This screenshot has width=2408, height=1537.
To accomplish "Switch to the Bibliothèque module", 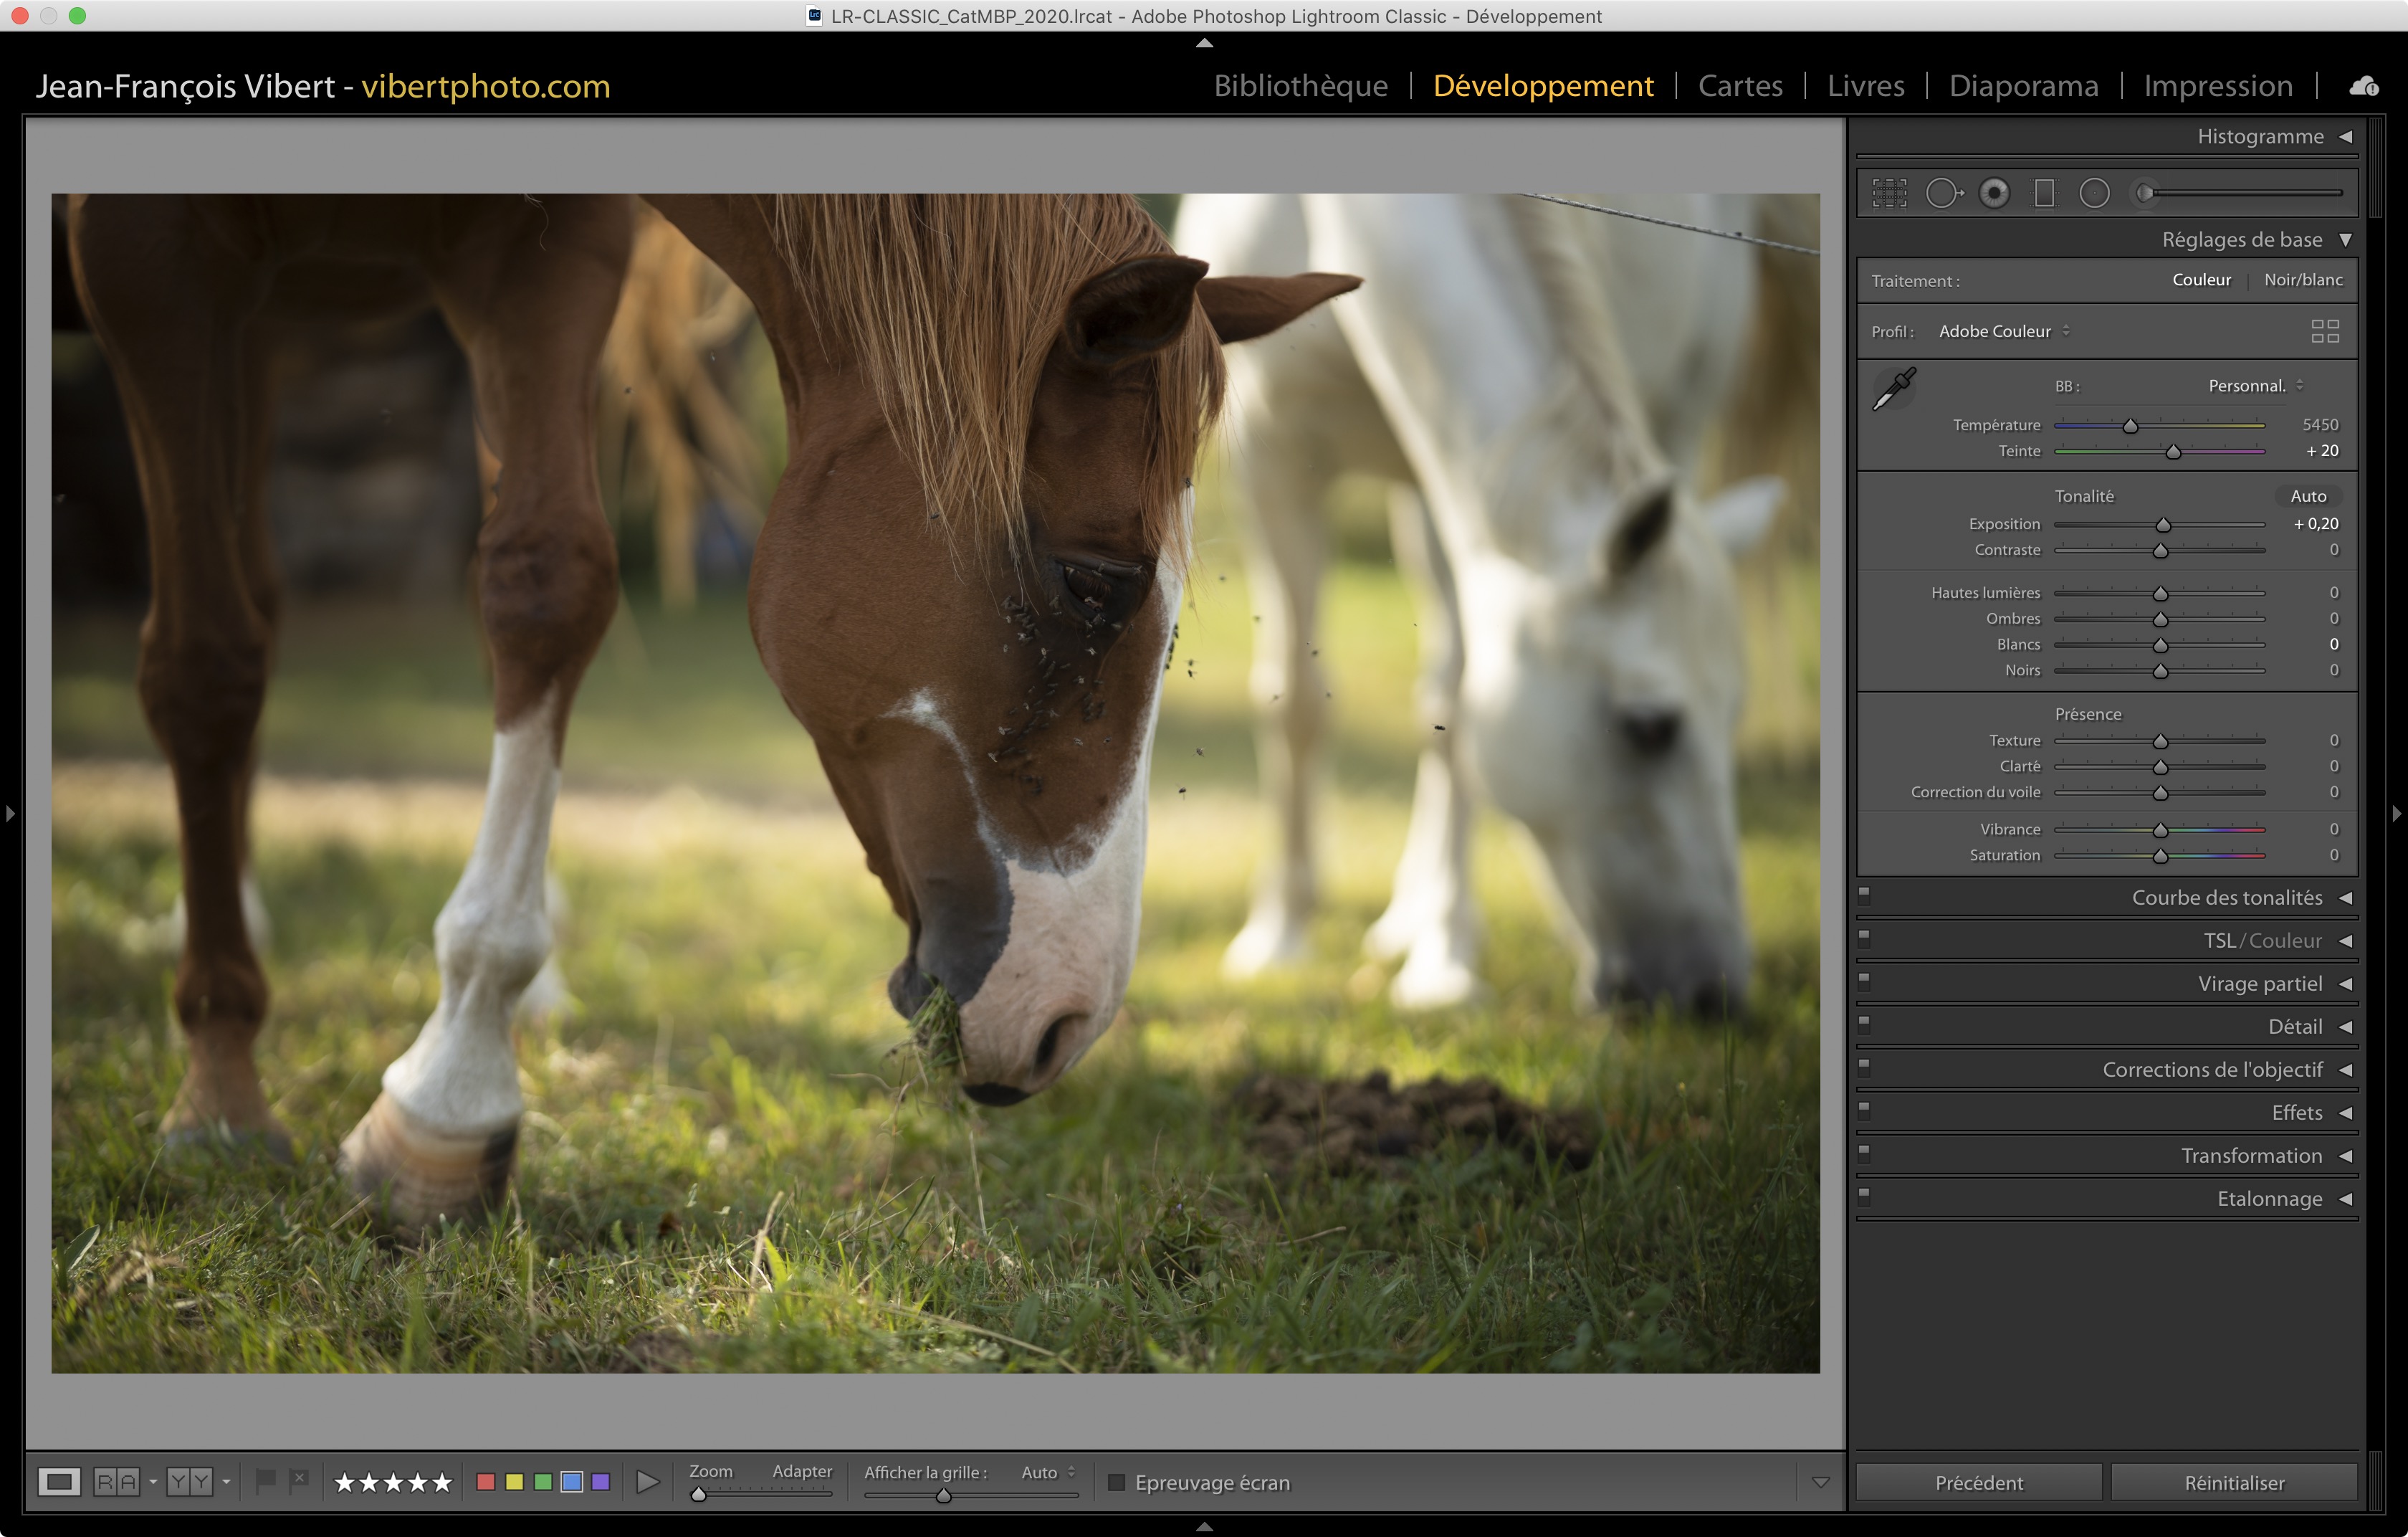I will tap(1300, 86).
